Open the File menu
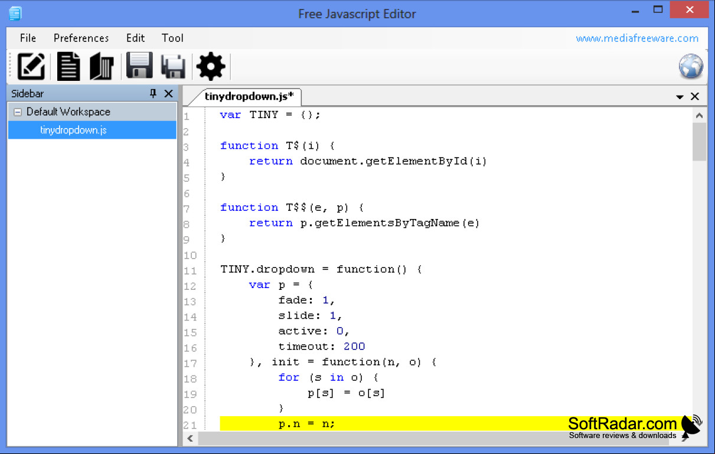715x454 pixels. coord(28,38)
